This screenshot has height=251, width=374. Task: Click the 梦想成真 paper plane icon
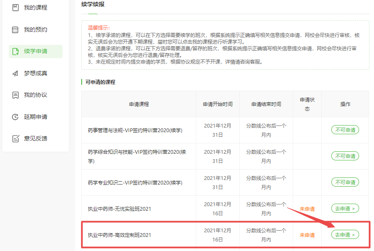click(15, 74)
